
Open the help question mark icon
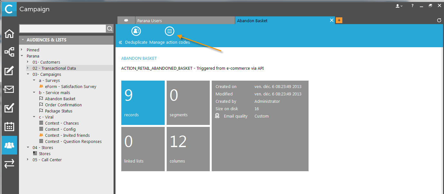pos(412,6)
